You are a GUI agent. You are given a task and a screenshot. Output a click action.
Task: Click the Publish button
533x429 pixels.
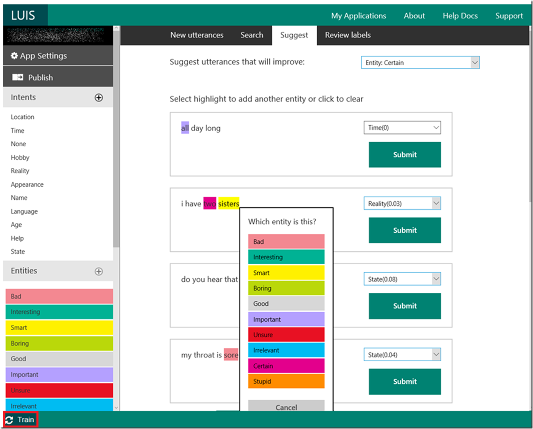coord(58,77)
